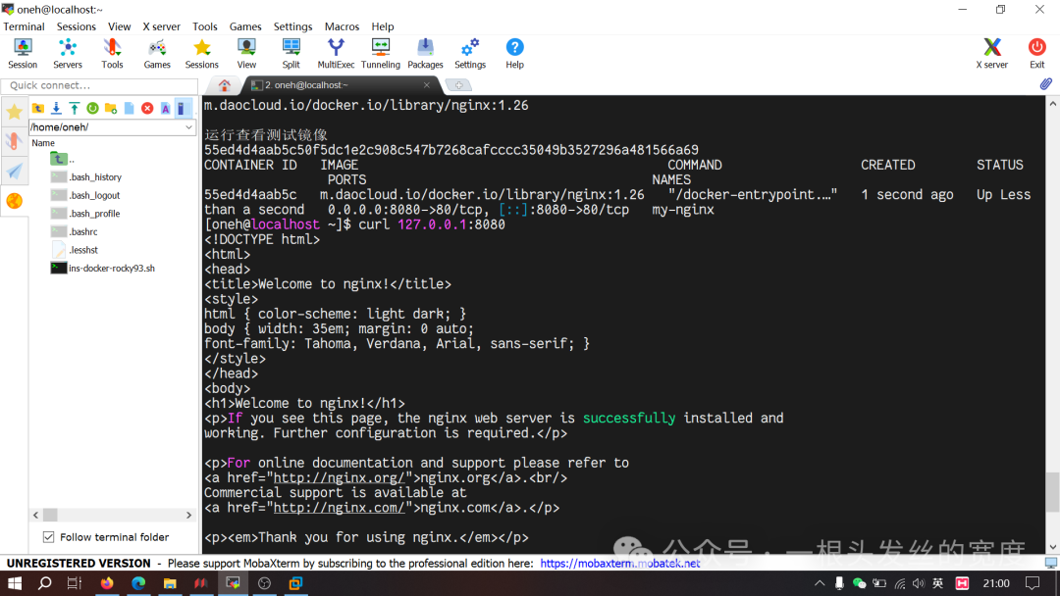Select the .lesshst file
This screenshot has height=596, width=1060.
tap(75, 250)
